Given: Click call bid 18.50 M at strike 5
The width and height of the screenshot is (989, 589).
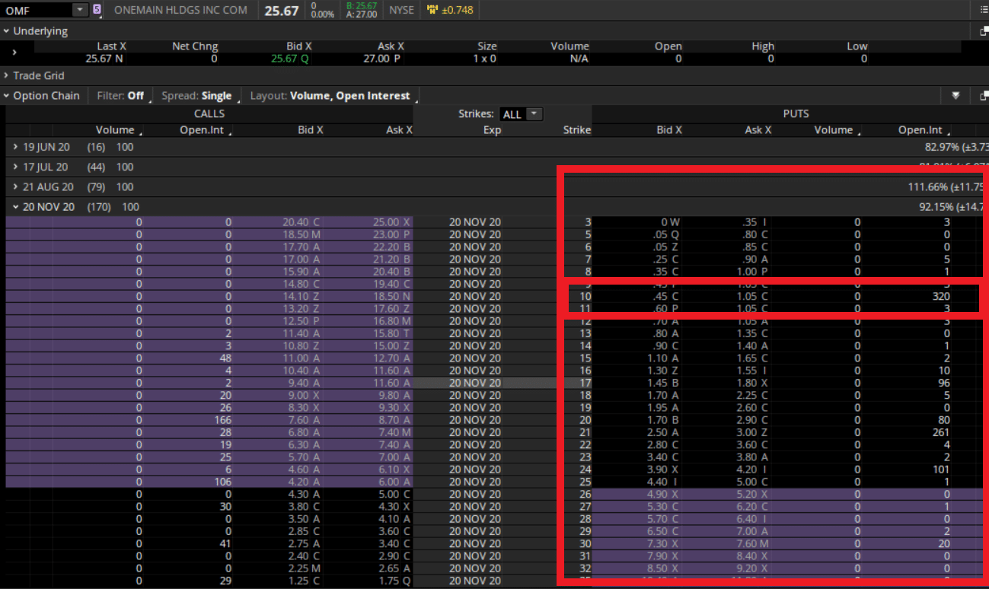Looking at the screenshot, I should point(301,234).
